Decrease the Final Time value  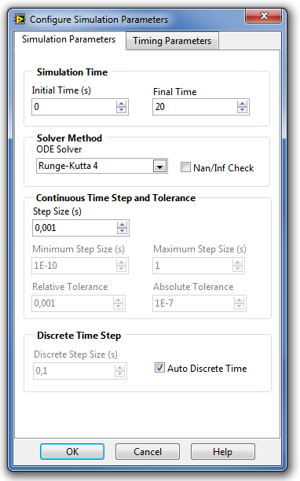pyautogui.click(x=243, y=110)
